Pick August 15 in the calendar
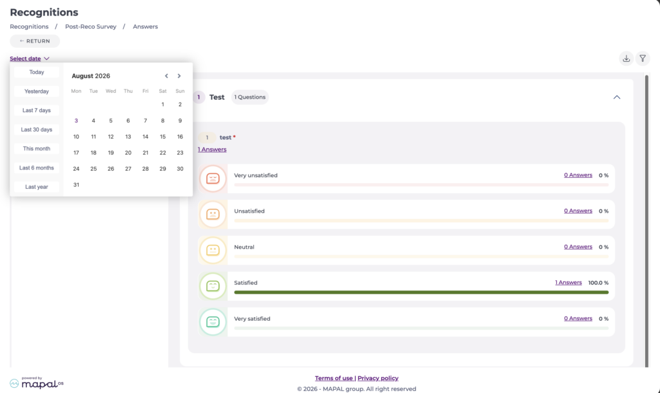660x393 pixels. [162, 137]
